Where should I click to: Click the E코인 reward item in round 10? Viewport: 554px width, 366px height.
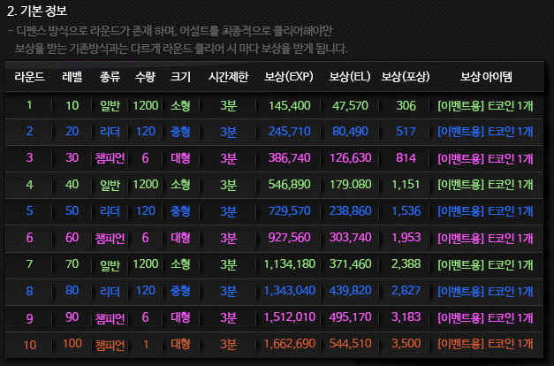485,344
